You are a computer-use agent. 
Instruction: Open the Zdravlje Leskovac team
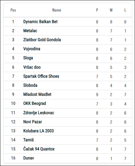[39, 113]
